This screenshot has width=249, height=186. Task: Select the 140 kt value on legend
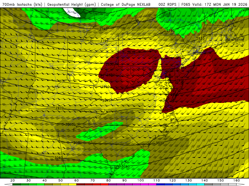204,180
